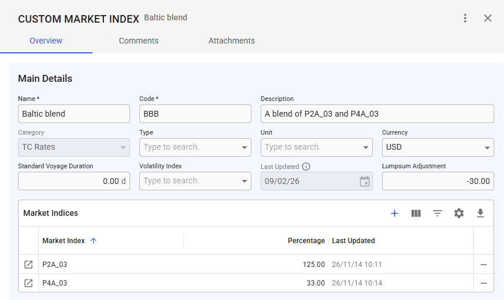504x300 pixels.
Task: Open P2A_03 in a new window
Action: 28,265
